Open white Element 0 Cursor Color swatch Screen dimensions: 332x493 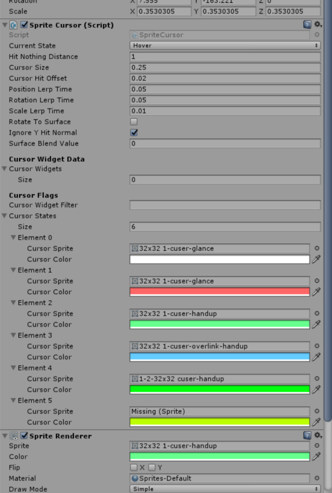click(220, 259)
